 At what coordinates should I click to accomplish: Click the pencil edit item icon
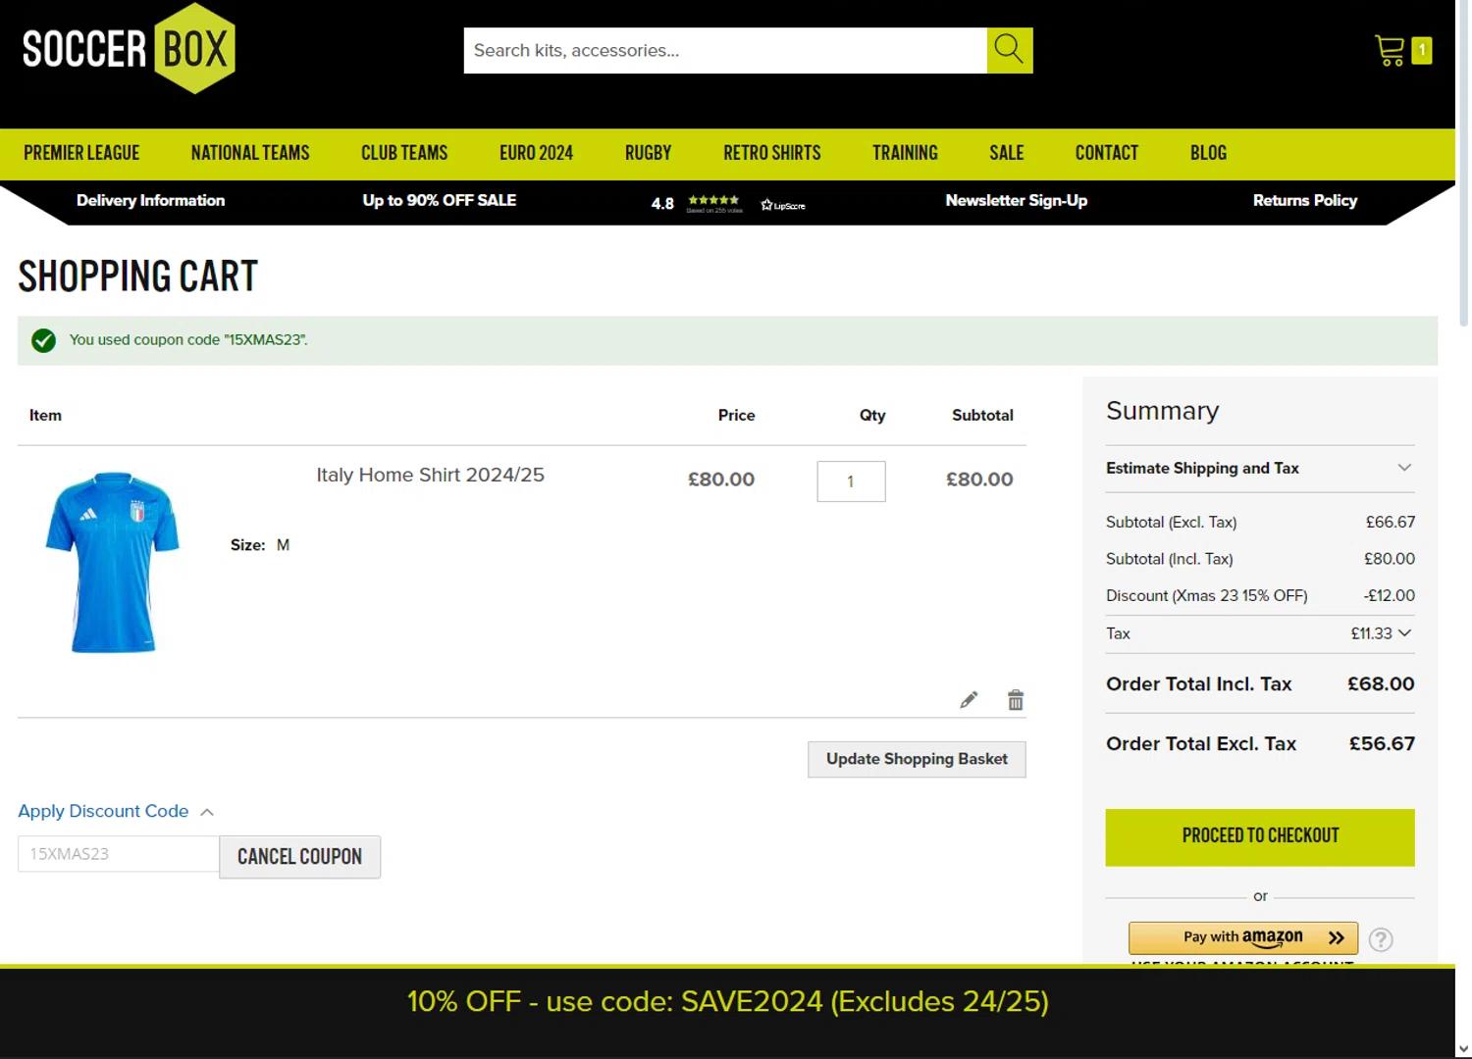pyautogui.click(x=969, y=700)
